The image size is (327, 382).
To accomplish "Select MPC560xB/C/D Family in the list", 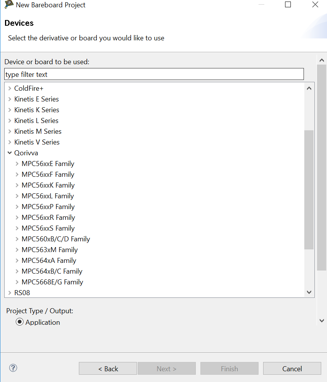I will tap(56, 239).
